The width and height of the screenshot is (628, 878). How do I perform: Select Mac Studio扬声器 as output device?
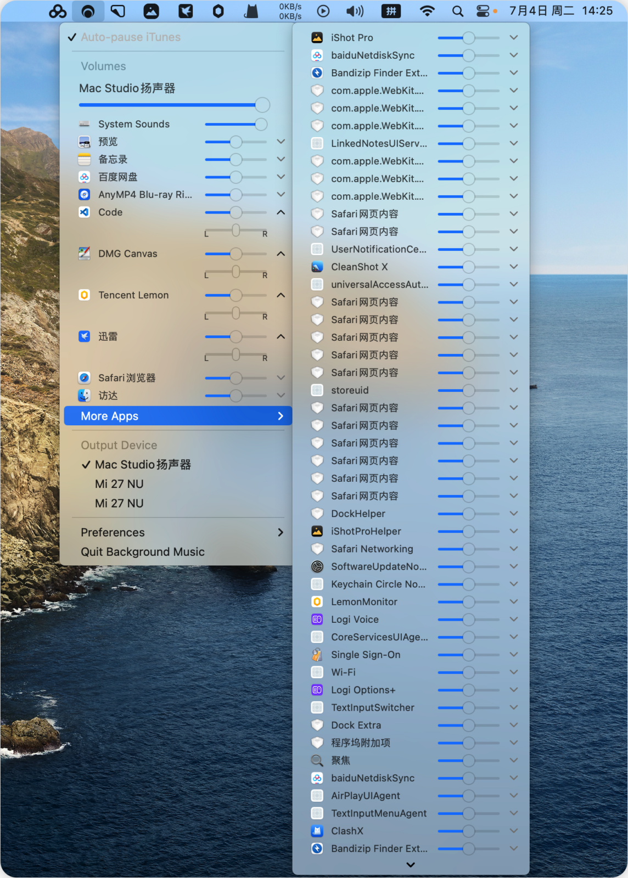[x=143, y=465]
